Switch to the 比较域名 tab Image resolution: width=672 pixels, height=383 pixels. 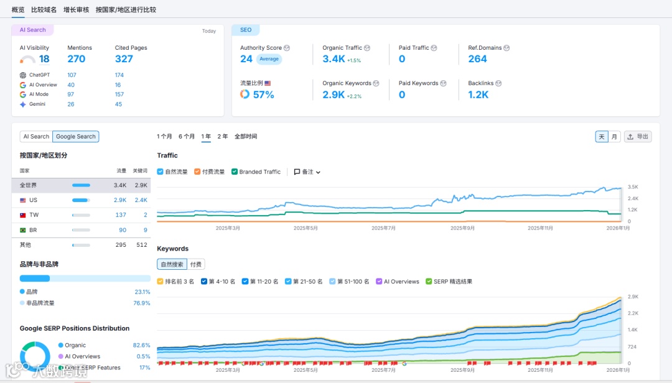click(x=44, y=9)
